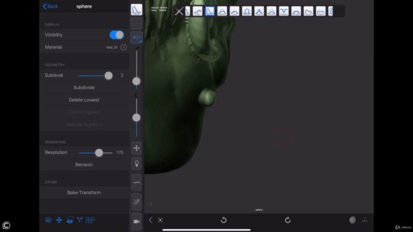Image resolution: width=413 pixels, height=232 pixels.
Task: Collapse side panel with bottom-left chevron
Action: tap(150, 220)
